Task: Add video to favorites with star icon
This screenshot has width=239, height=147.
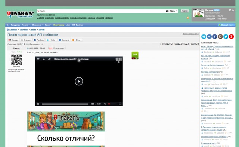Action: point(44,59)
